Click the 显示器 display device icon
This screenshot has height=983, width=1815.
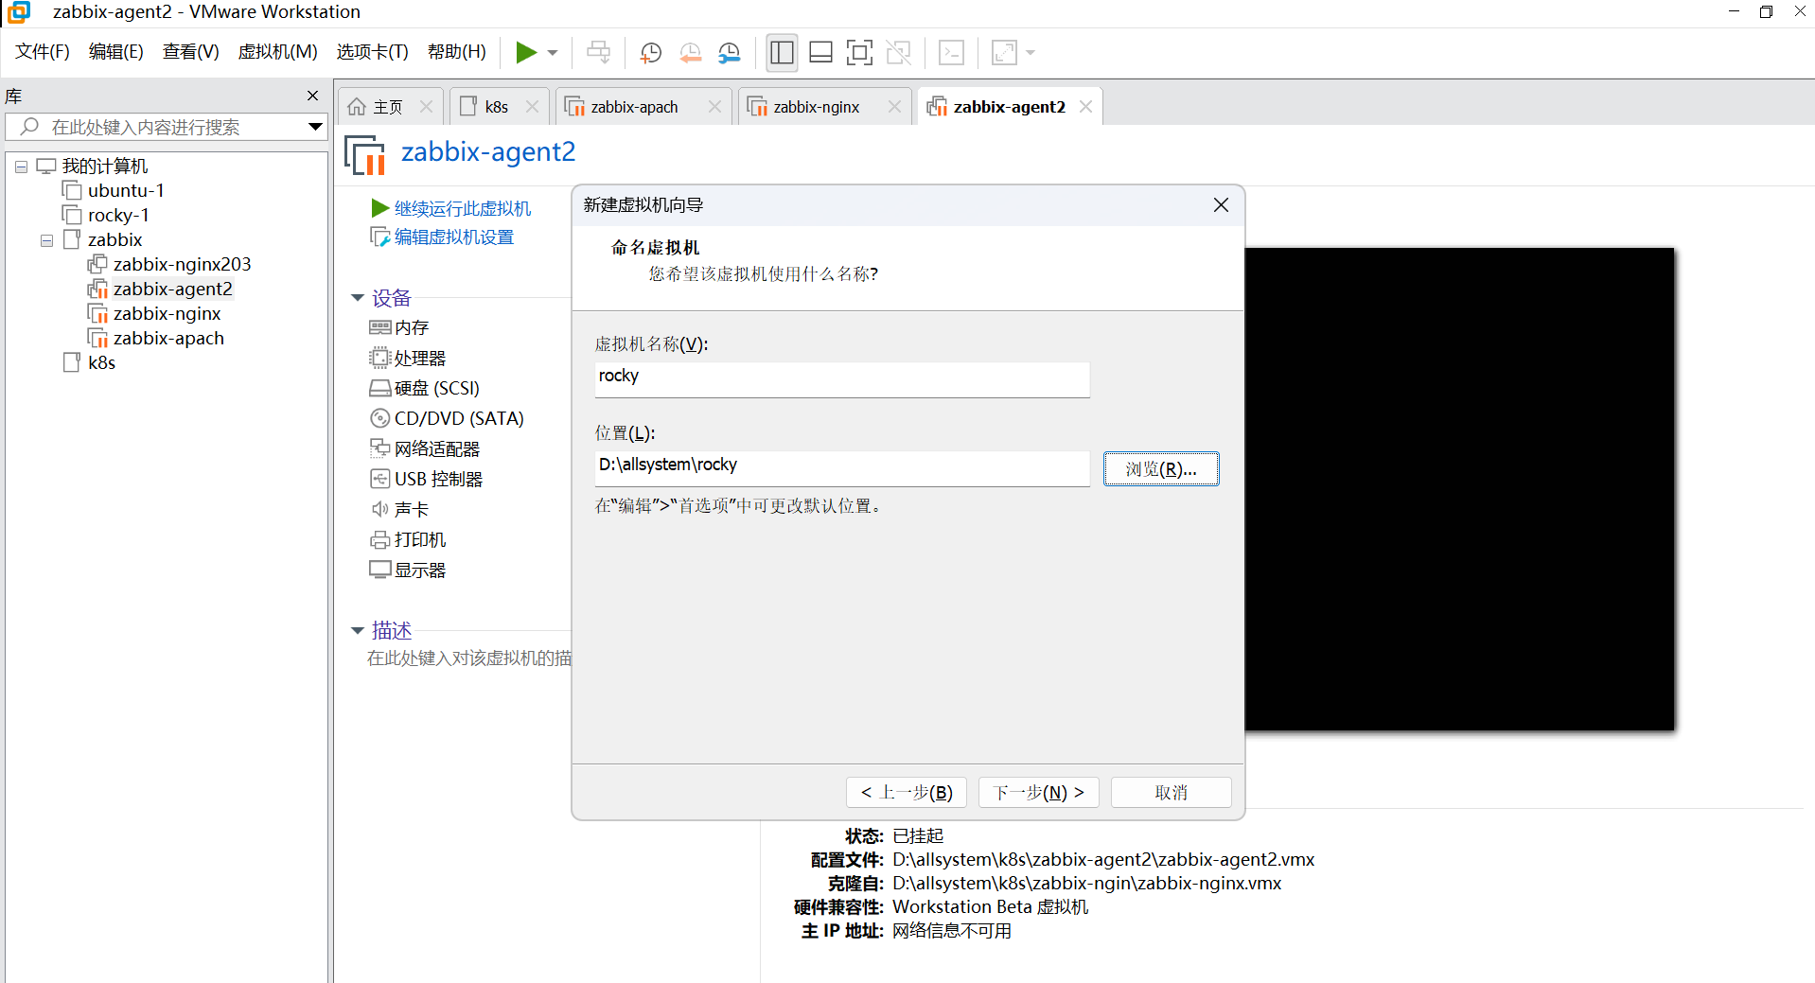coord(379,570)
